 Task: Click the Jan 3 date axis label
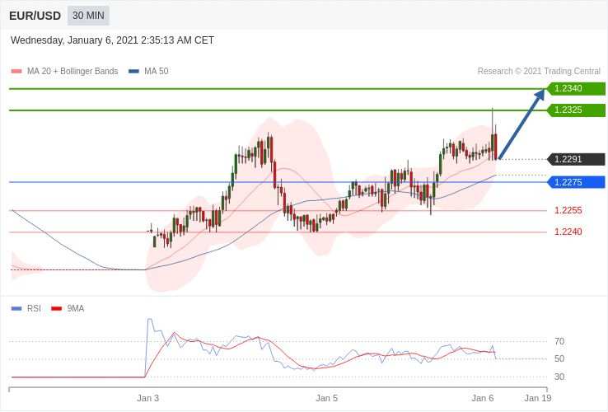(148, 399)
